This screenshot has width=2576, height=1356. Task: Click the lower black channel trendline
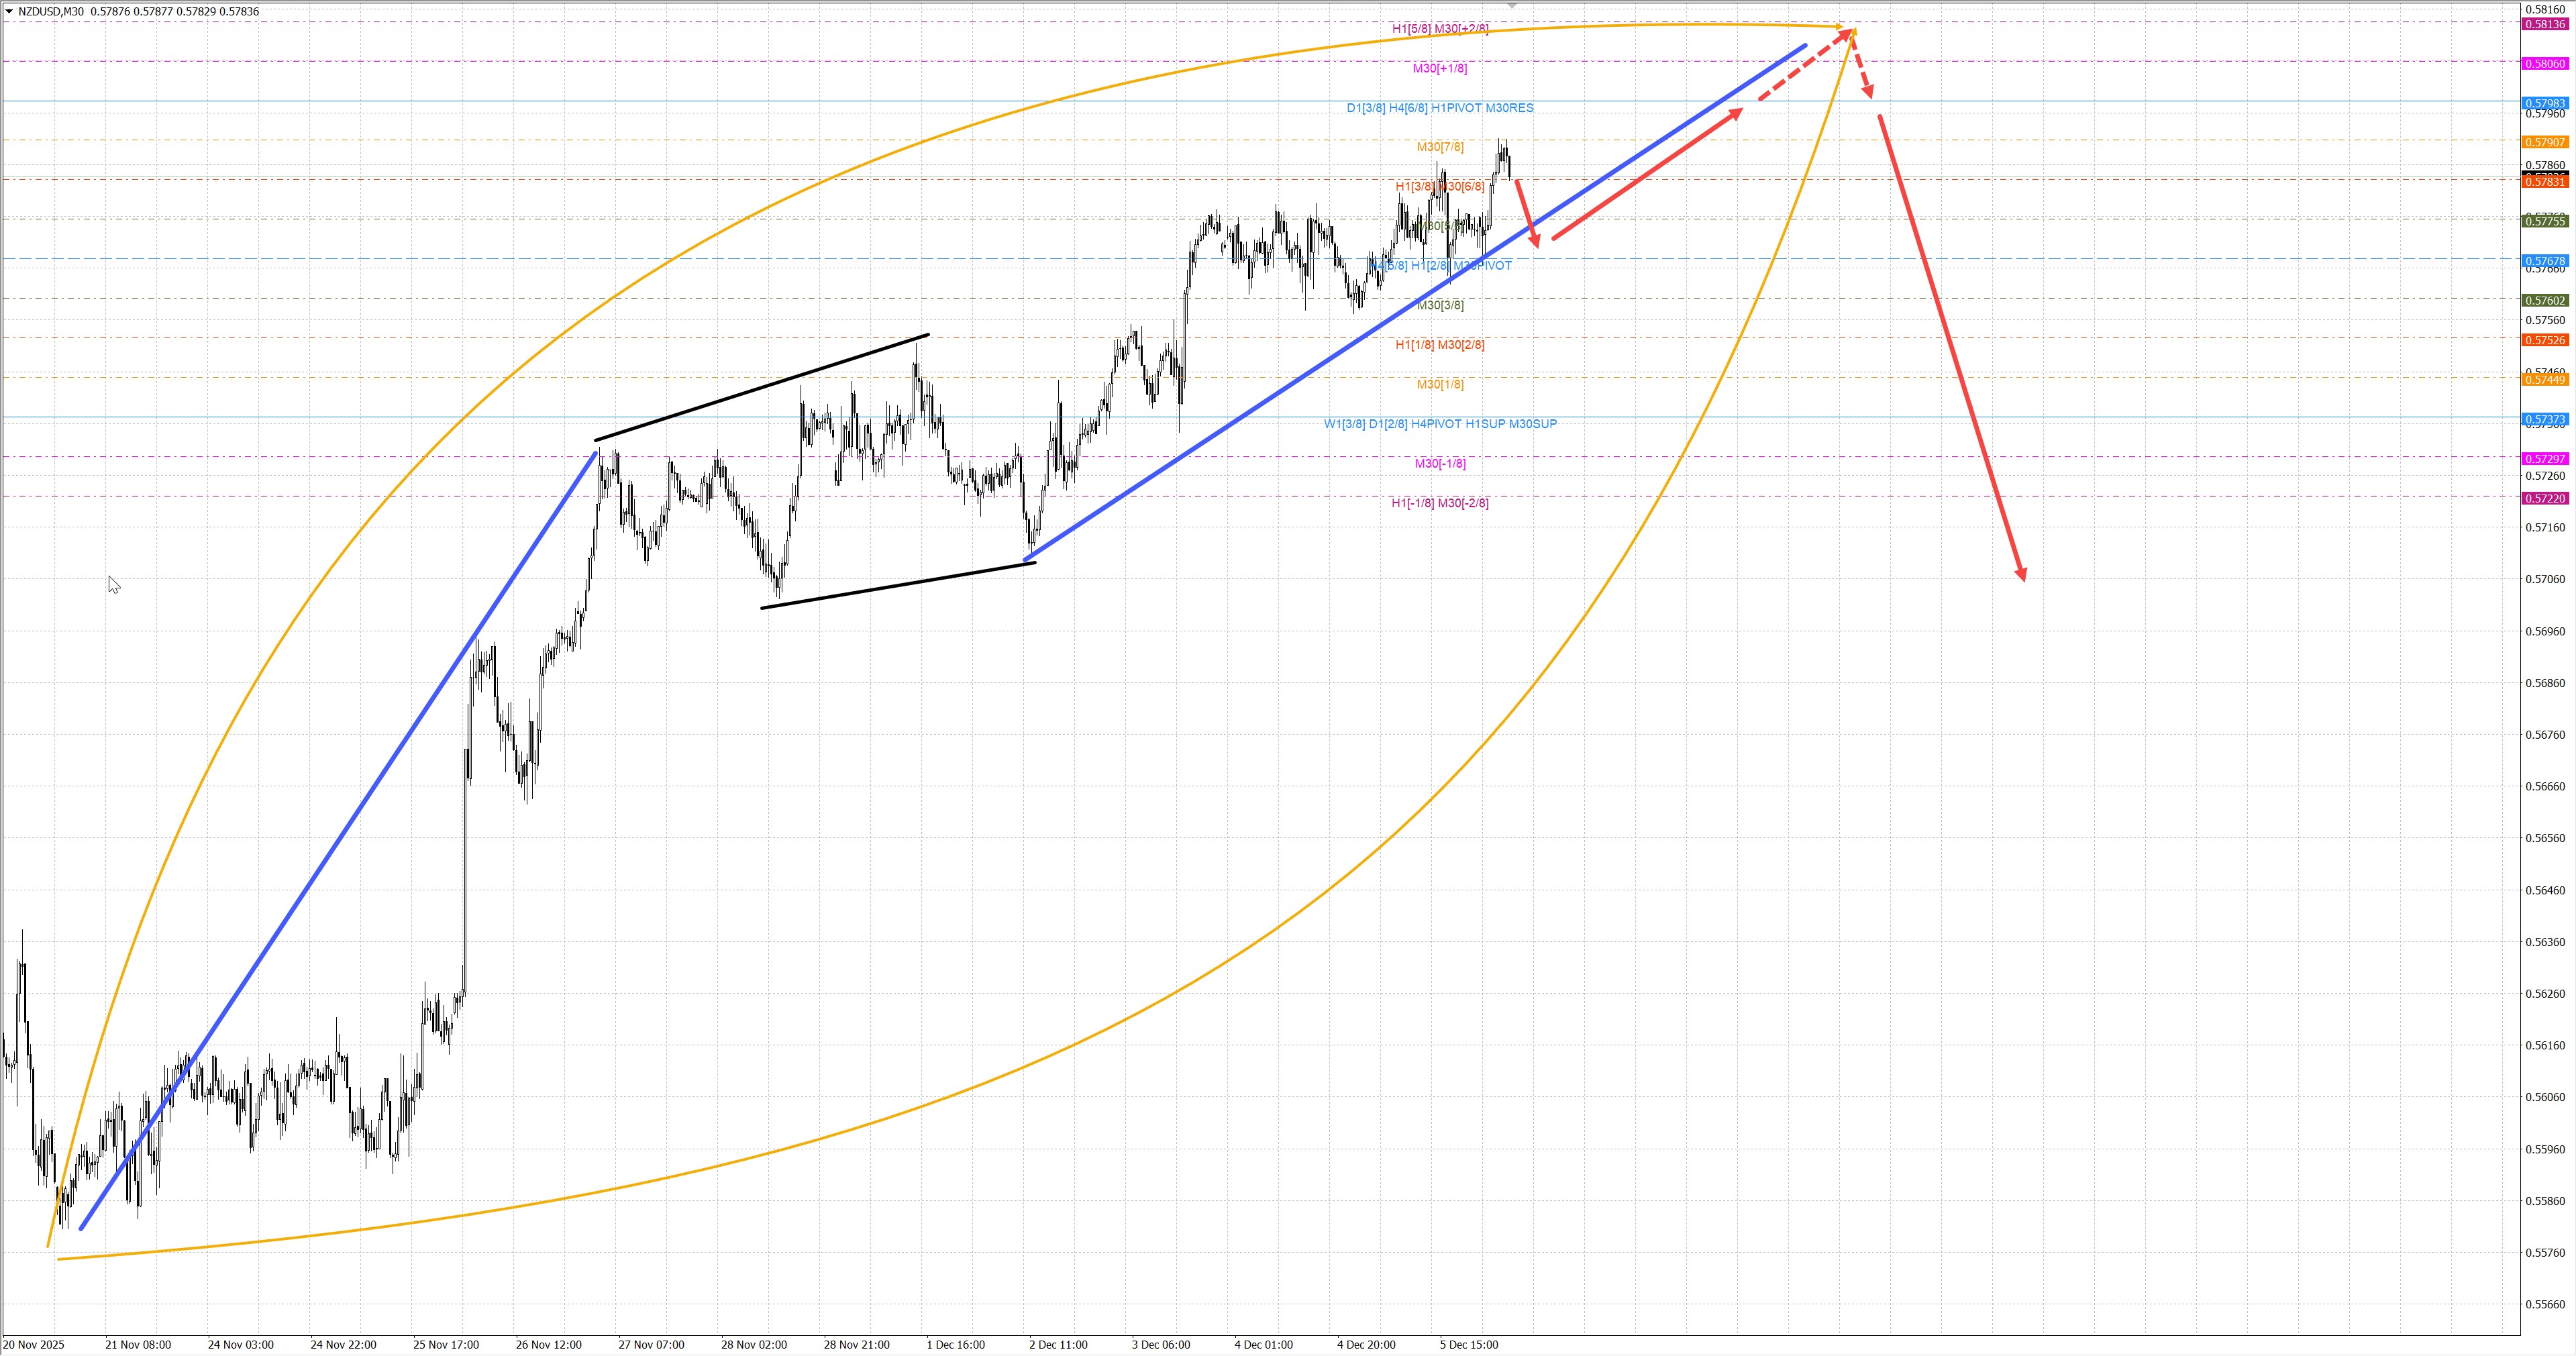898,585
